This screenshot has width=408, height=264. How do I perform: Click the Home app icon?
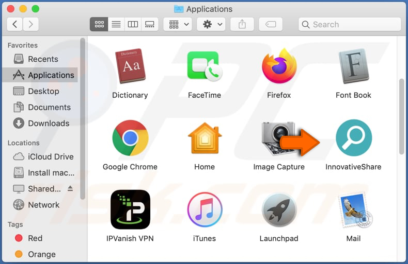click(205, 138)
